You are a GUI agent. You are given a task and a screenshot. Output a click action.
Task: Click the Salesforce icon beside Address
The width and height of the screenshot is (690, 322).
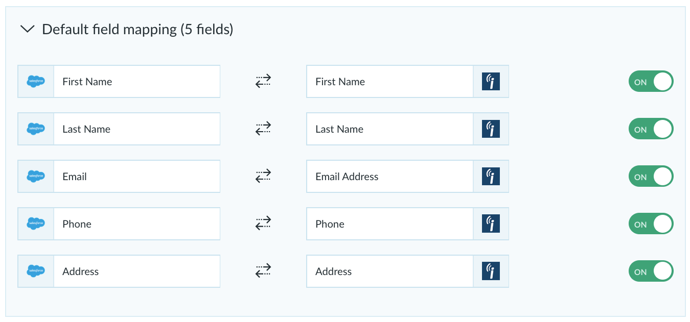tap(36, 271)
